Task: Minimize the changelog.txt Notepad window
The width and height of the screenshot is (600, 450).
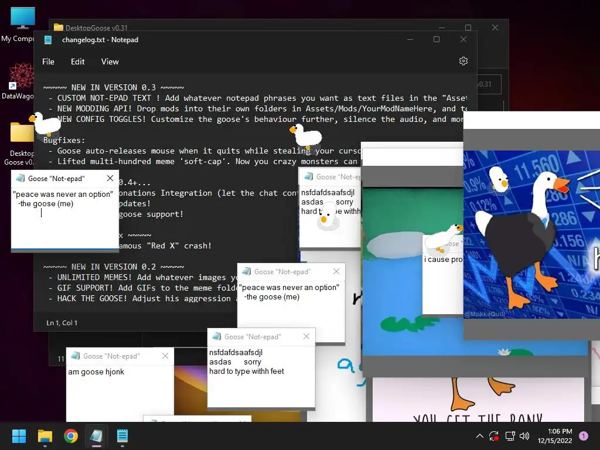Action: [x=410, y=39]
